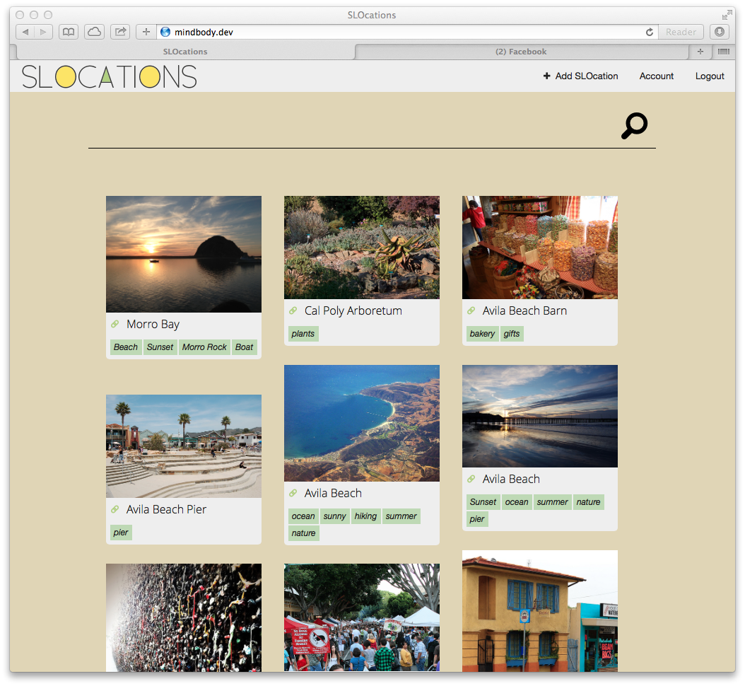Select the SLOcations browser tab
Screen dimensions: 745x686
point(184,52)
